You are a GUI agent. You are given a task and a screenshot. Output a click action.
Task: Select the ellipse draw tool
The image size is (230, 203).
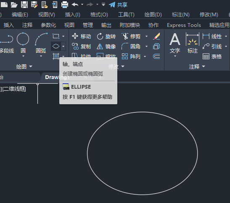pyautogui.click(x=56, y=46)
